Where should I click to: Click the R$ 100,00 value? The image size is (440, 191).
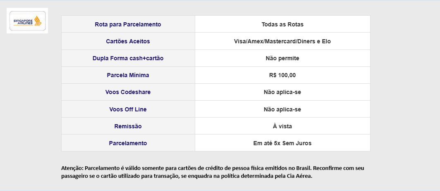(282, 75)
